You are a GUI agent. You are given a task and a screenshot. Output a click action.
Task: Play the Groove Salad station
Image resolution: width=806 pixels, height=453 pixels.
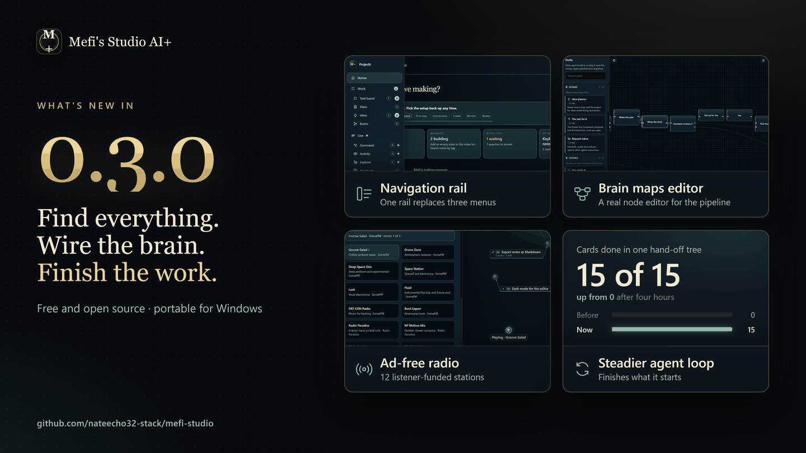point(372,252)
